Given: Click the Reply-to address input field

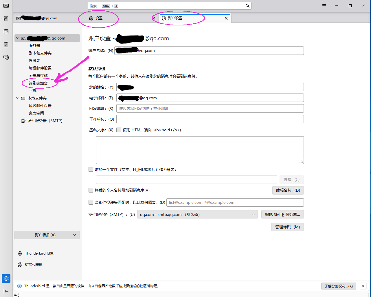Looking at the screenshot, I should [x=210, y=109].
